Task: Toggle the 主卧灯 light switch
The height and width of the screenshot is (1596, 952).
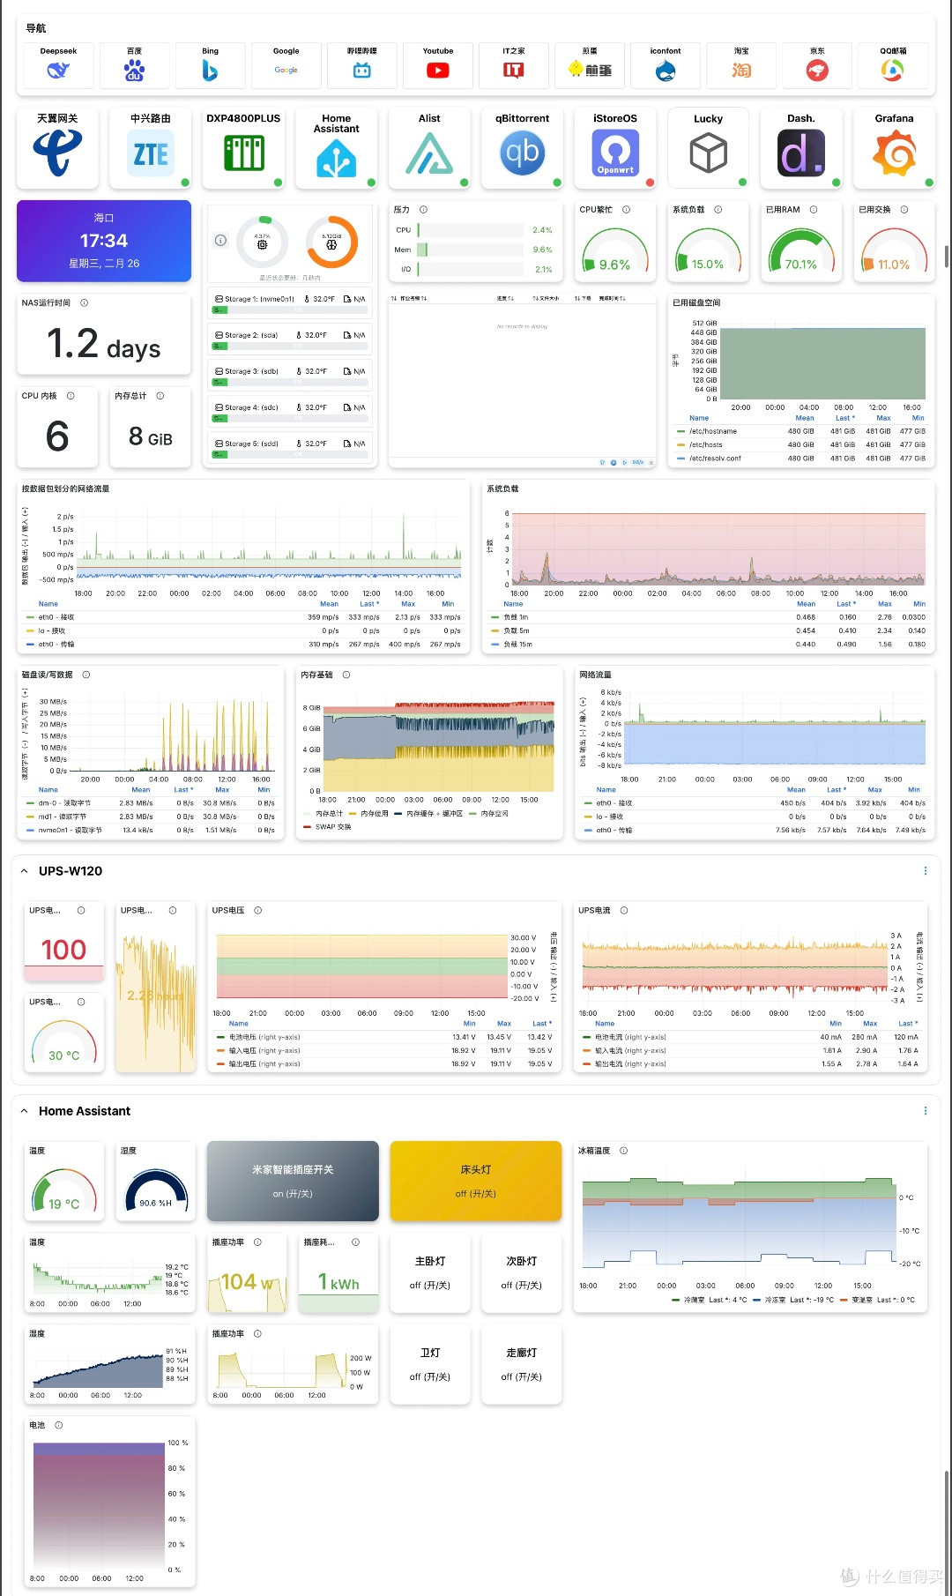Action: click(x=430, y=1272)
